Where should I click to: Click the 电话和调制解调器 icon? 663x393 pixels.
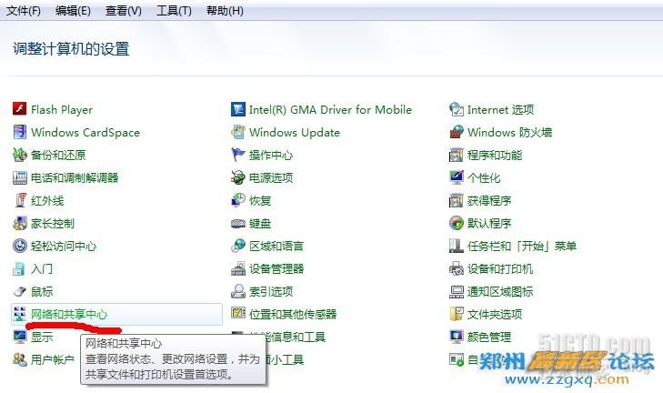click(19, 177)
